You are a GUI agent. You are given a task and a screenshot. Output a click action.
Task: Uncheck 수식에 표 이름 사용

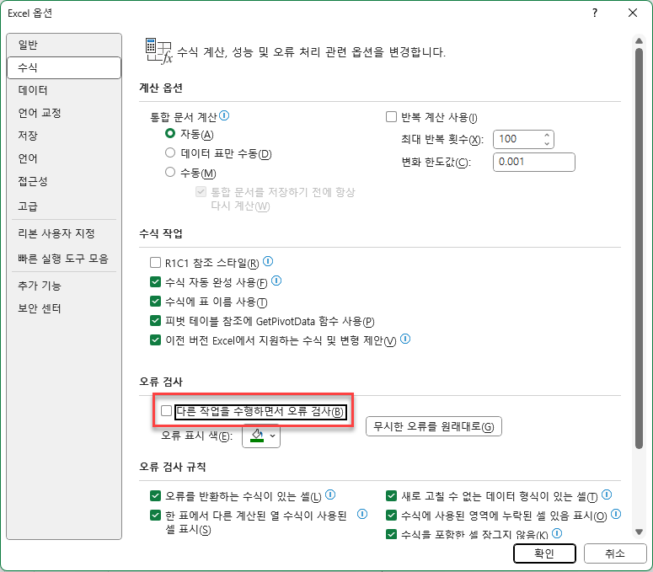pos(155,302)
